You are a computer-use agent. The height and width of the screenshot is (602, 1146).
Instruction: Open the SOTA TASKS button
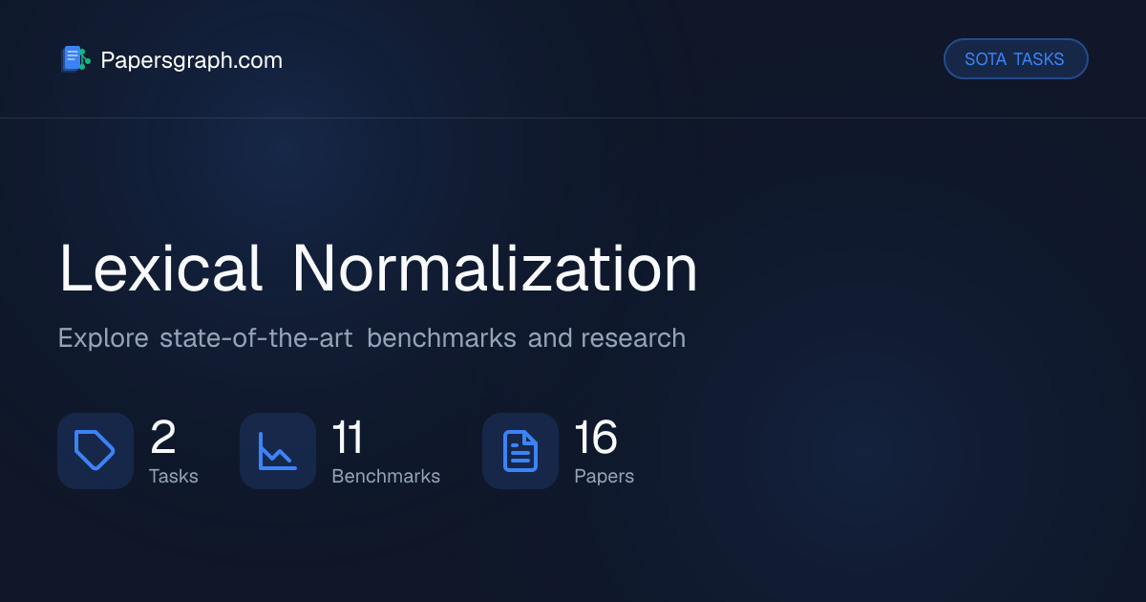(1015, 59)
